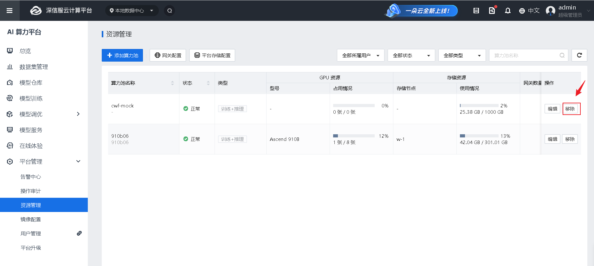This screenshot has width=594, height=266.
Task: Click the 平台管理 gear icon
Action: (x=10, y=161)
